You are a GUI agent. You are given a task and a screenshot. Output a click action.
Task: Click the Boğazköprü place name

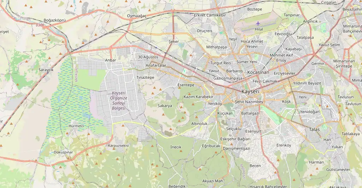pyautogui.click(x=55, y=20)
